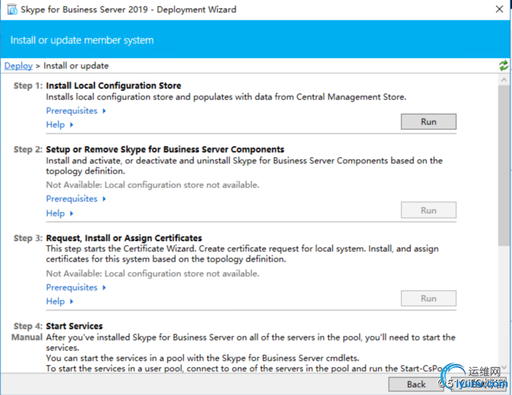
Task: Expand Prerequisites under Step 3
Action: coord(76,288)
